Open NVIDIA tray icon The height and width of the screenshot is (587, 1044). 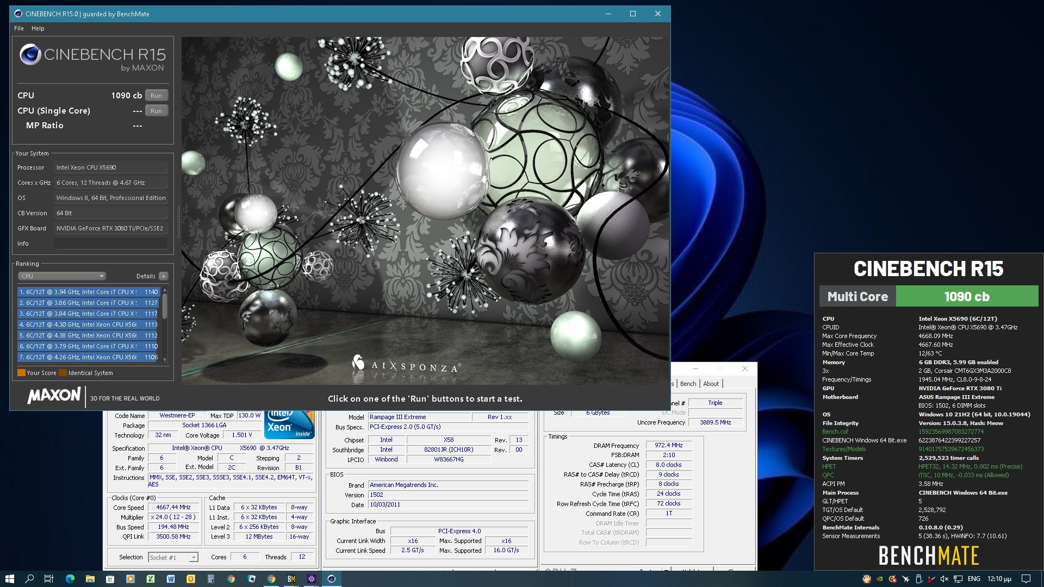pyautogui.click(x=880, y=579)
